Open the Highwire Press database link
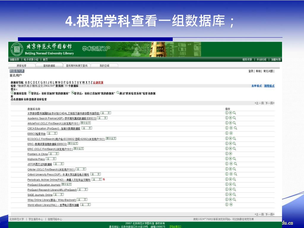This screenshot has width=304, height=228. [x=36, y=159]
